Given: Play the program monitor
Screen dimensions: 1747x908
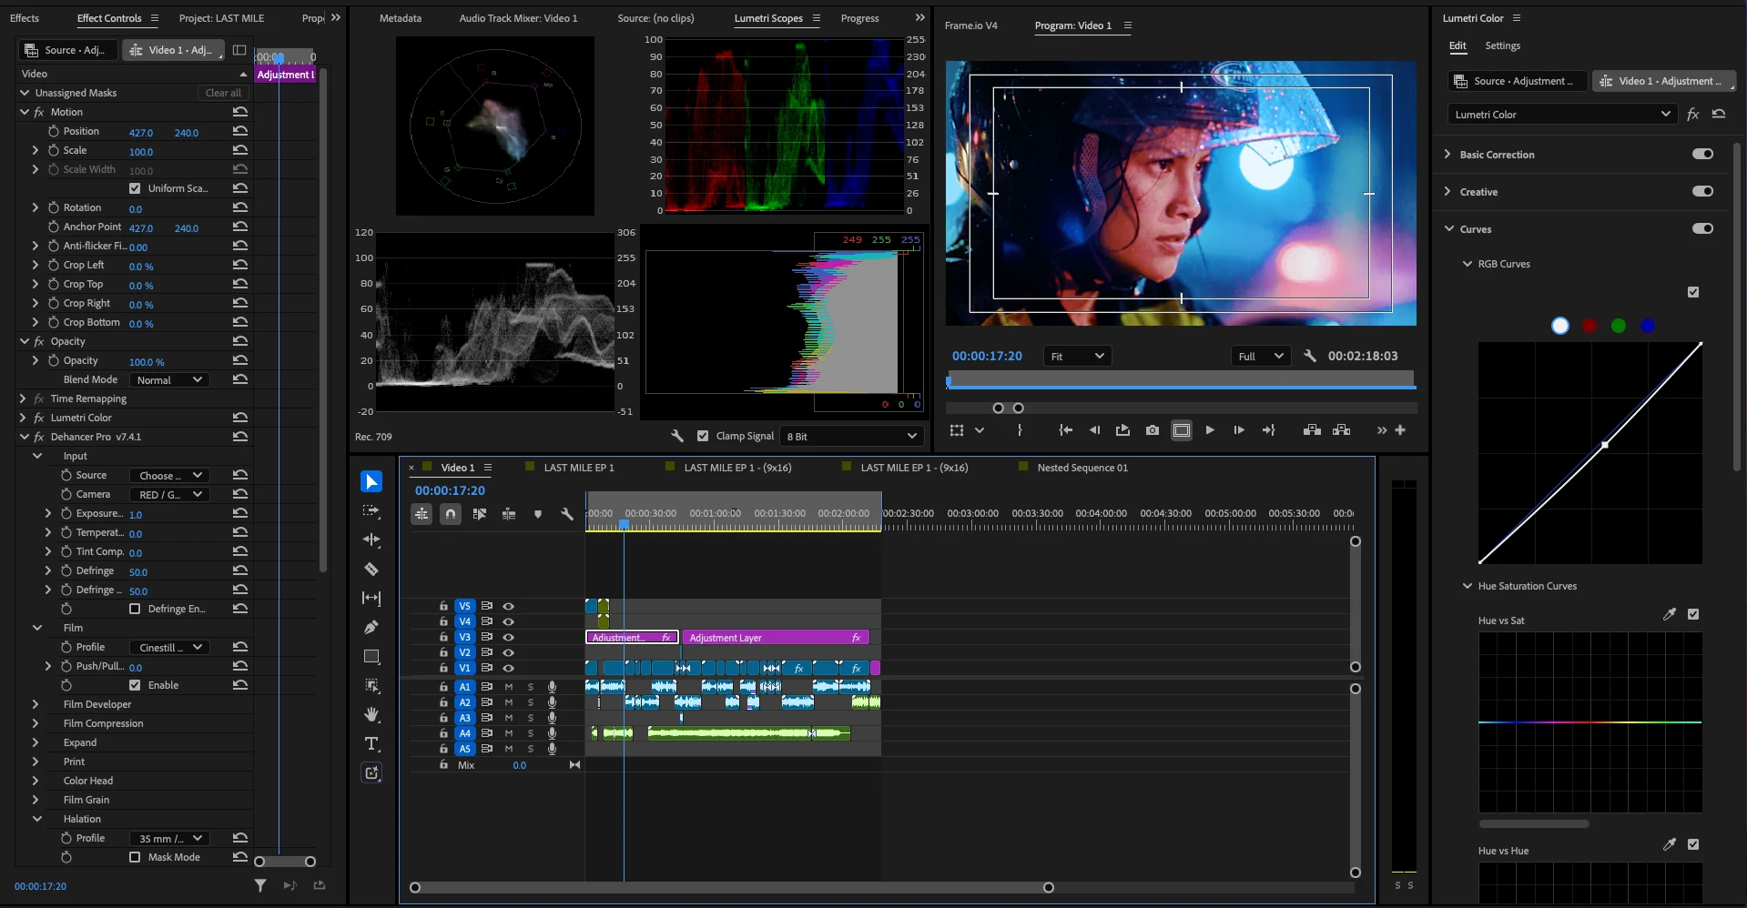Looking at the screenshot, I should click(x=1210, y=430).
